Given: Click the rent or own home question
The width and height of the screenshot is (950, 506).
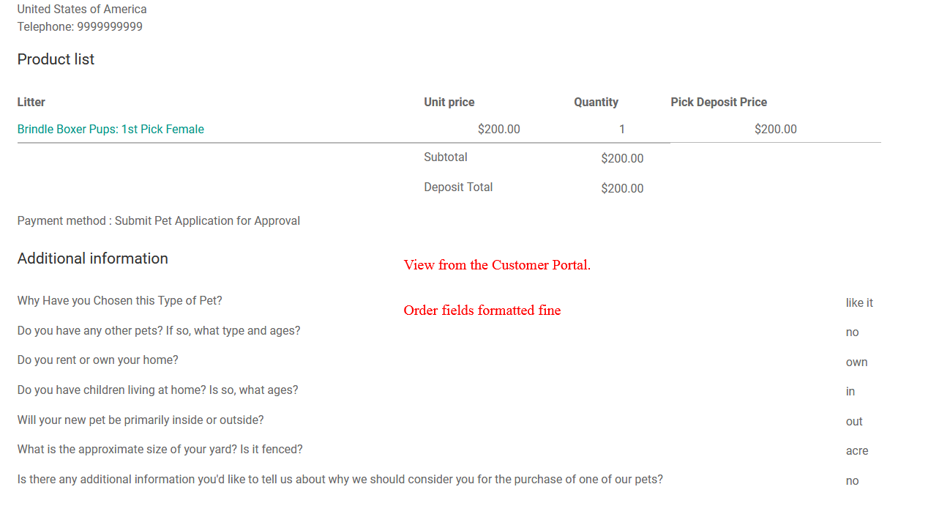Looking at the screenshot, I should coord(97,360).
